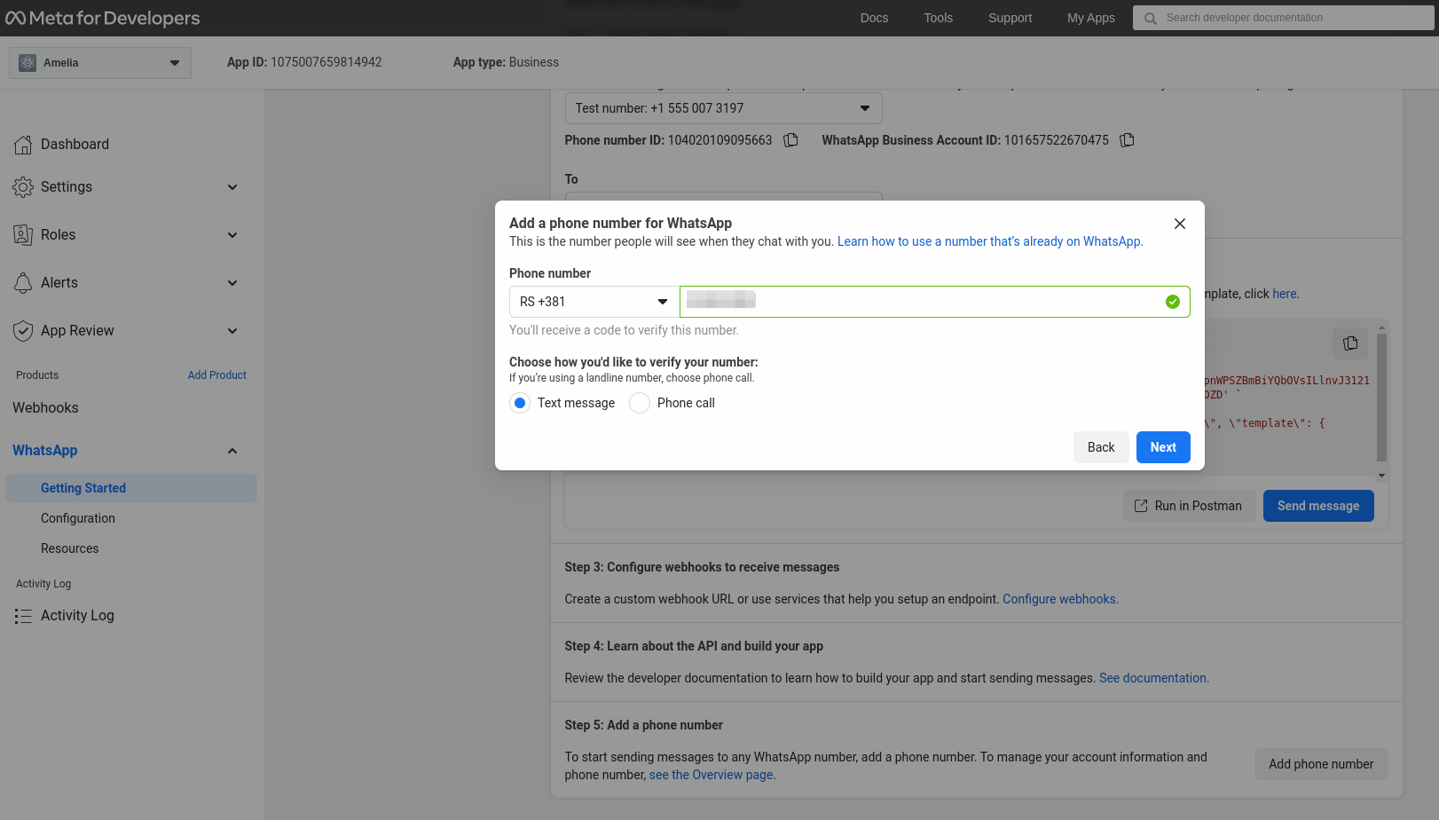Click the Step 5 Add a phone number heading
1439x820 pixels.
(x=643, y=725)
